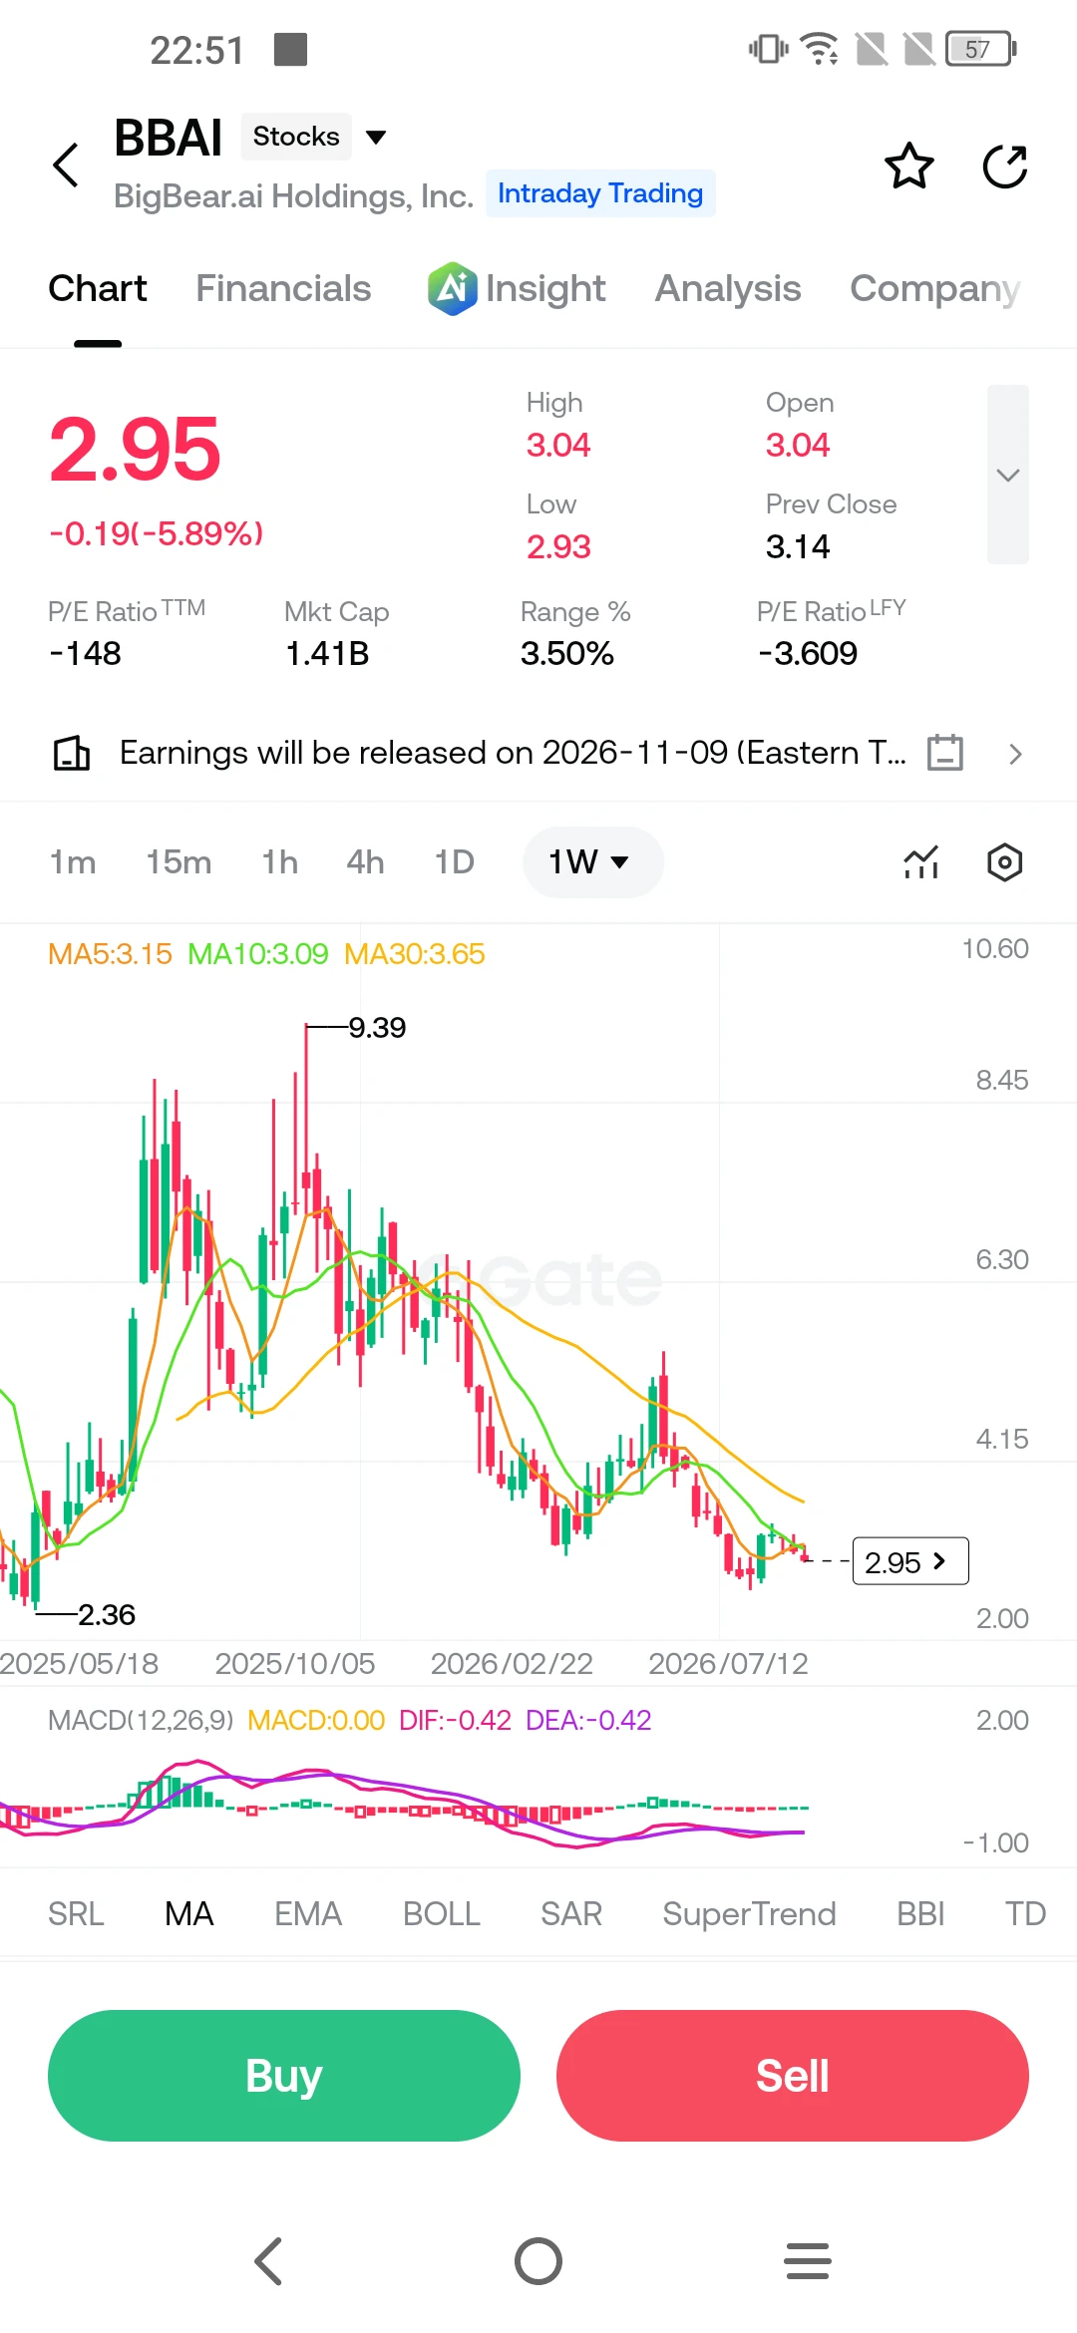The width and height of the screenshot is (1077, 2333).
Task: Tap the green Buy button
Action: [x=284, y=2076]
